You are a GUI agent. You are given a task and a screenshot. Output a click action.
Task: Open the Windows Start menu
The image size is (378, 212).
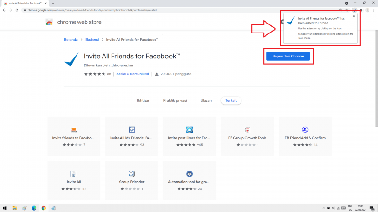5,208
